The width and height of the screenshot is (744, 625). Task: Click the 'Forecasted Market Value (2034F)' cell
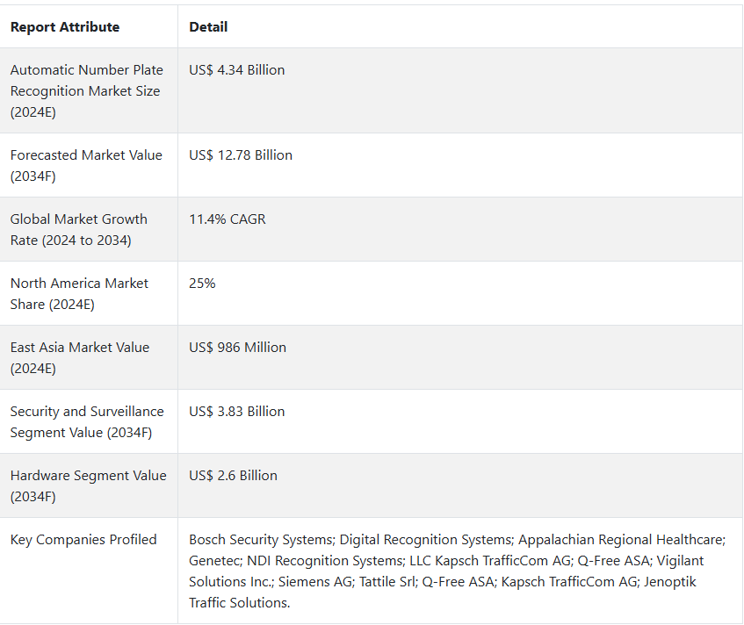[x=86, y=165]
